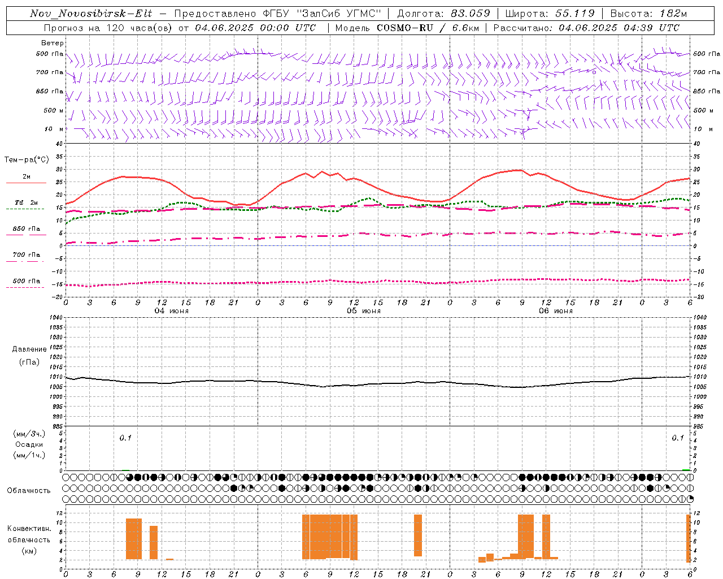Image resolution: width=723 pixels, height=579 pixels.
Task: Click the "(мм/3ч.)" precipitation unit label
Action: point(29,434)
